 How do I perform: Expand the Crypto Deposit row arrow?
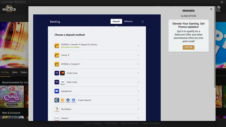pos(138,100)
